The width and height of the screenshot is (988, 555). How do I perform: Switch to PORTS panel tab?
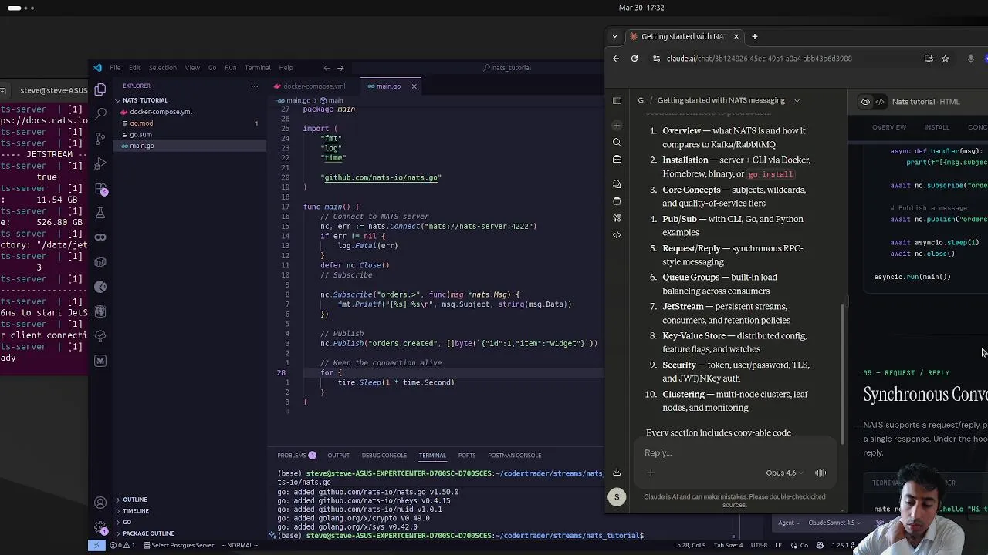pos(466,456)
